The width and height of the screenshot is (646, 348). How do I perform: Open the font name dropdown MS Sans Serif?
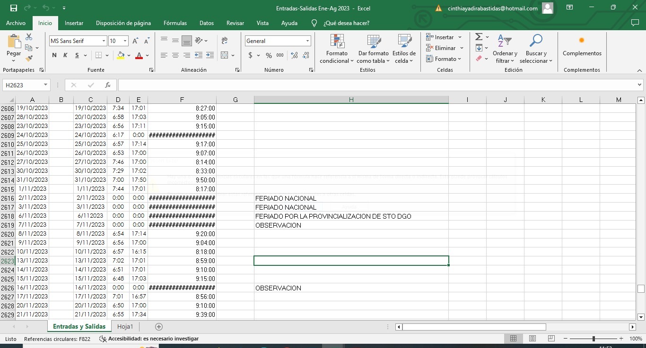click(104, 41)
